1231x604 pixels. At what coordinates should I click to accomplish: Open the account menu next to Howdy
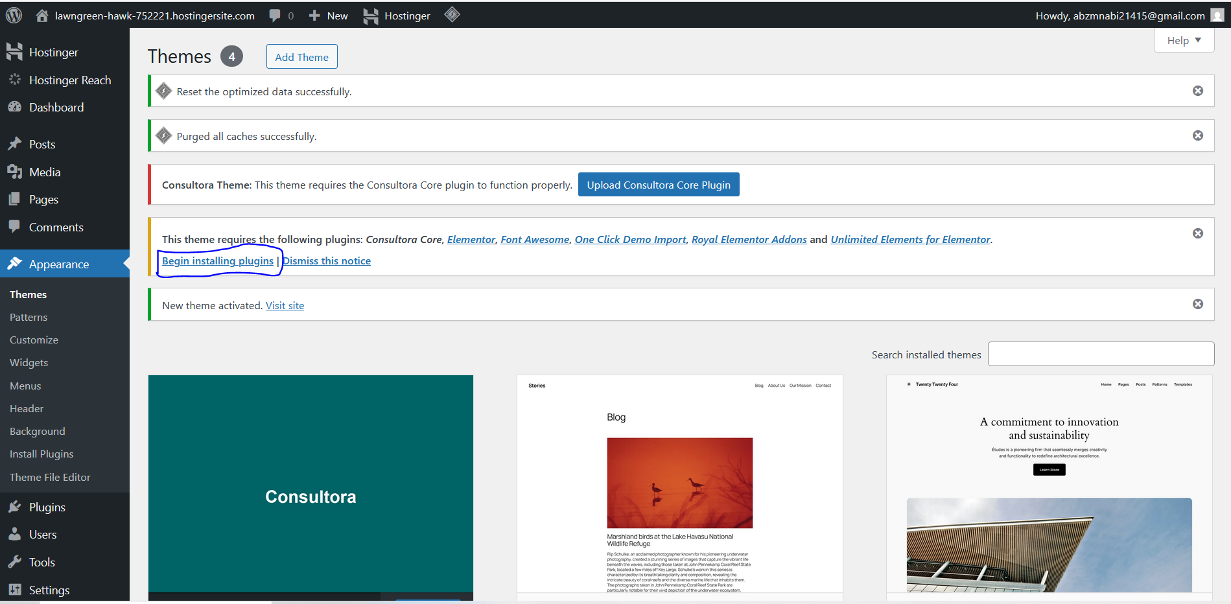(x=1216, y=14)
